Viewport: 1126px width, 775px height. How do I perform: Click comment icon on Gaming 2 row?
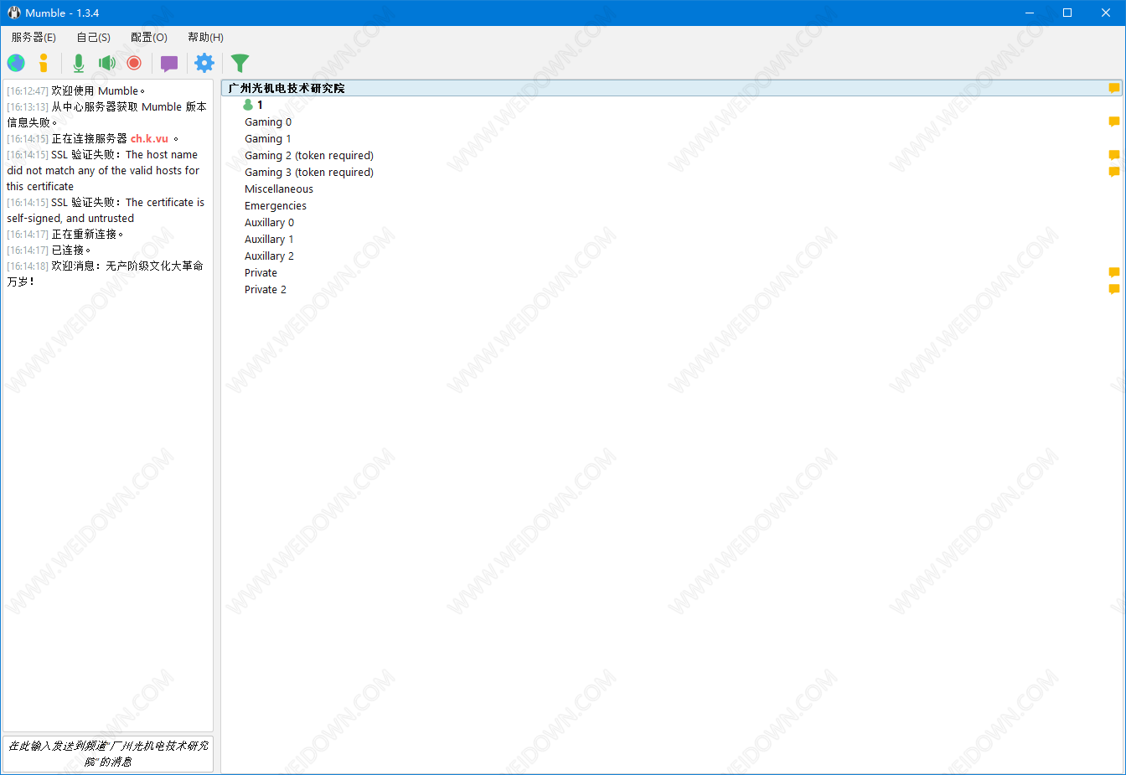pos(1113,155)
